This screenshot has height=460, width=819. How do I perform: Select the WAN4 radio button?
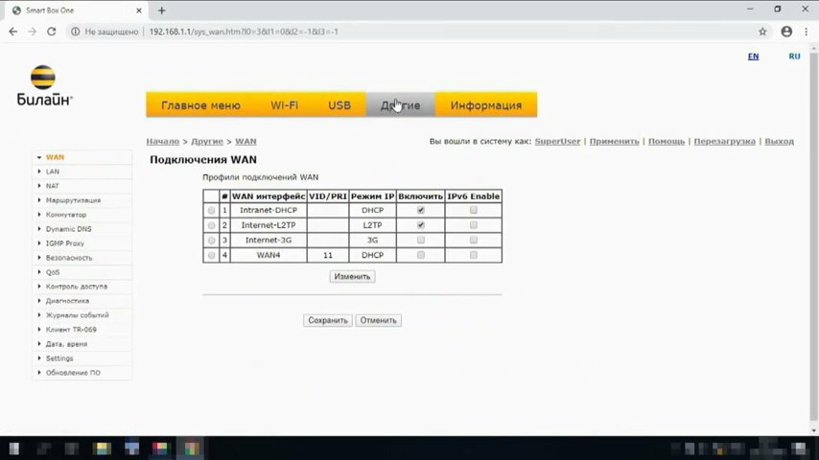click(x=211, y=255)
